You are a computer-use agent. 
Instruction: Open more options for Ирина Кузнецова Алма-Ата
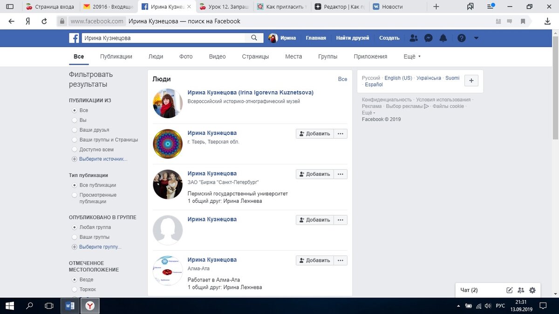(x=340, y=261)
